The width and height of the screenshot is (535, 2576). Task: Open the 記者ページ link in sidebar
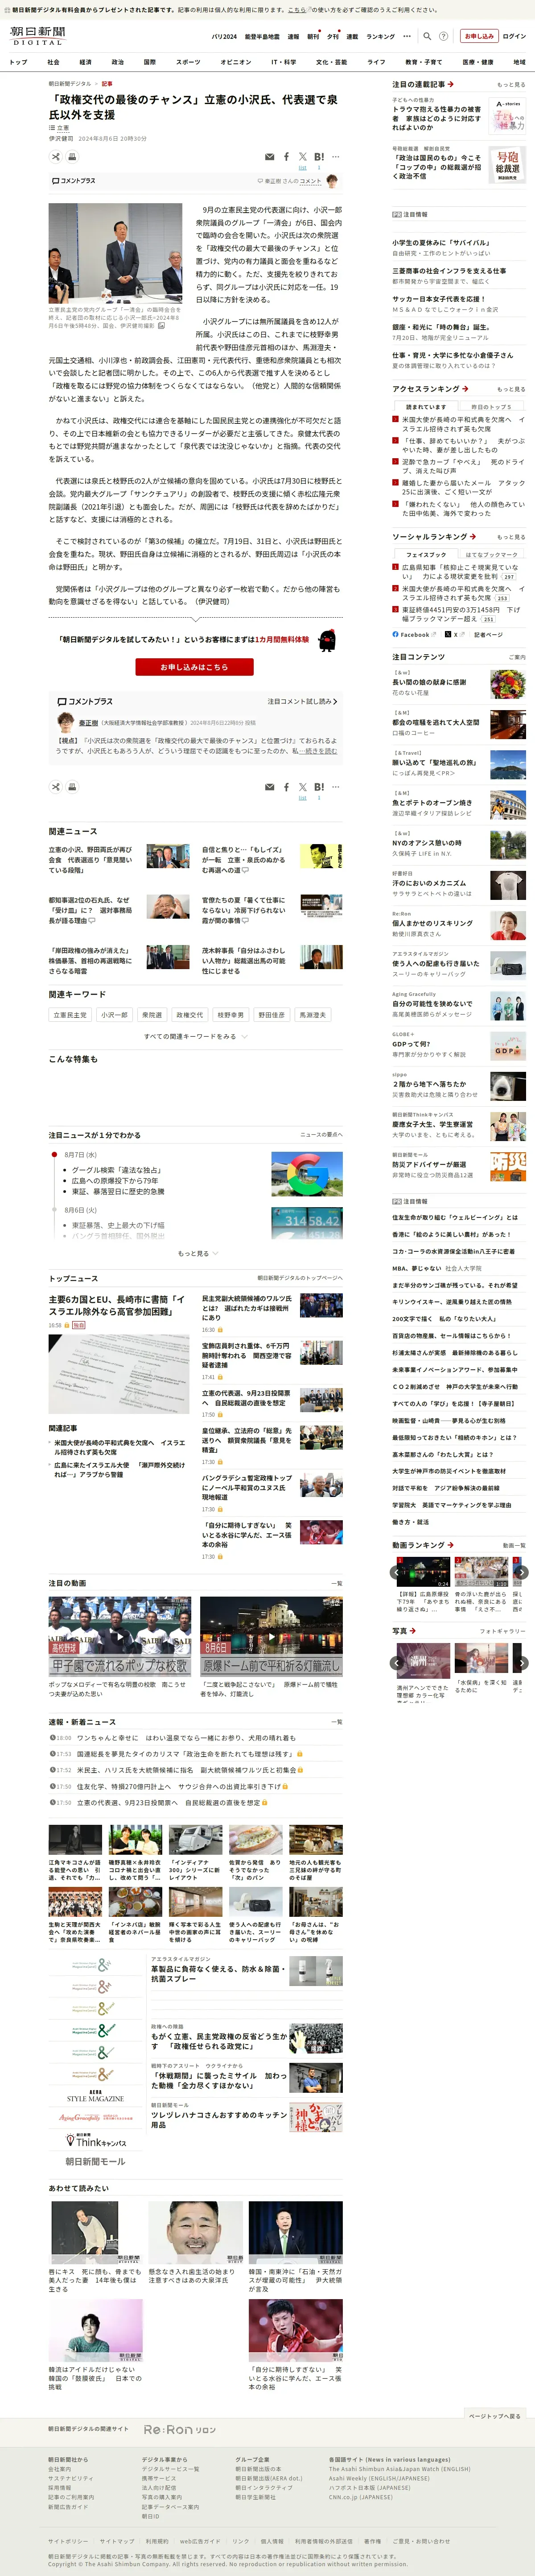[x=488, y=634]
